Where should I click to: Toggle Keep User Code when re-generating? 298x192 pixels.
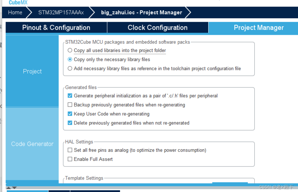[70, 114]
